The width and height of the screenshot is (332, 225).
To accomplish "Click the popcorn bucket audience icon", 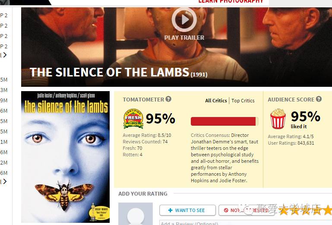I will [x=278, y=119].
